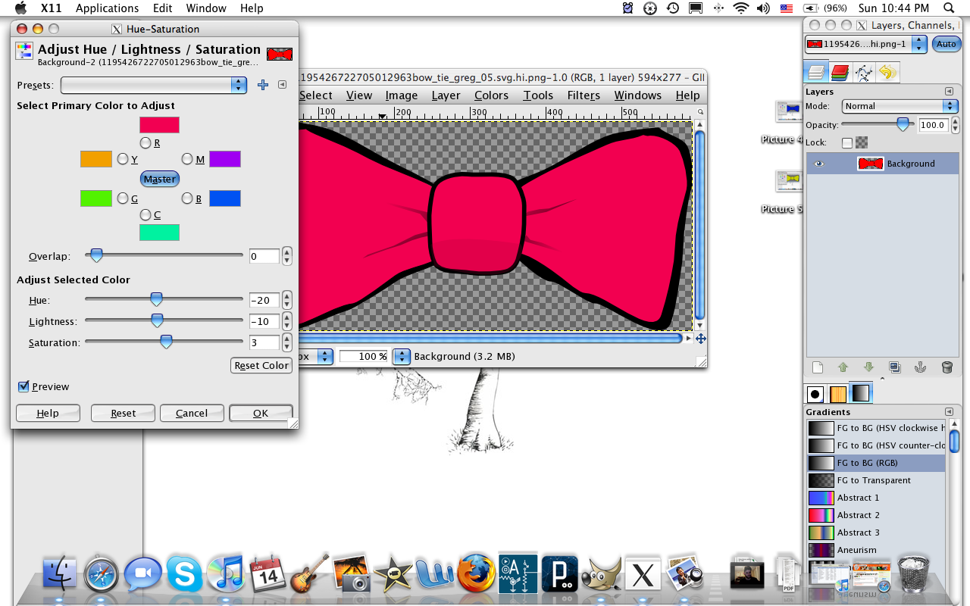Enable the Lock alpha channel checkbox
970x606 pixels.
pyautogui.click(x=847, y=142)
